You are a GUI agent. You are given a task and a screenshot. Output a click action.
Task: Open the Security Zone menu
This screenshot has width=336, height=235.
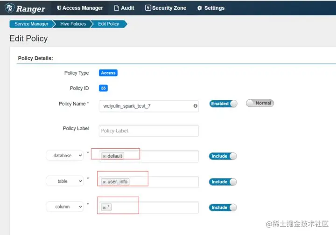click(166, 8)
